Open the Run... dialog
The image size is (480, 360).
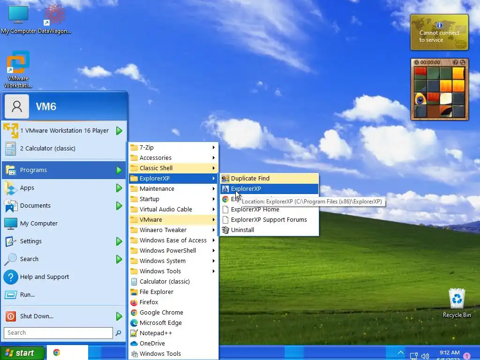[x=64, y=294]
